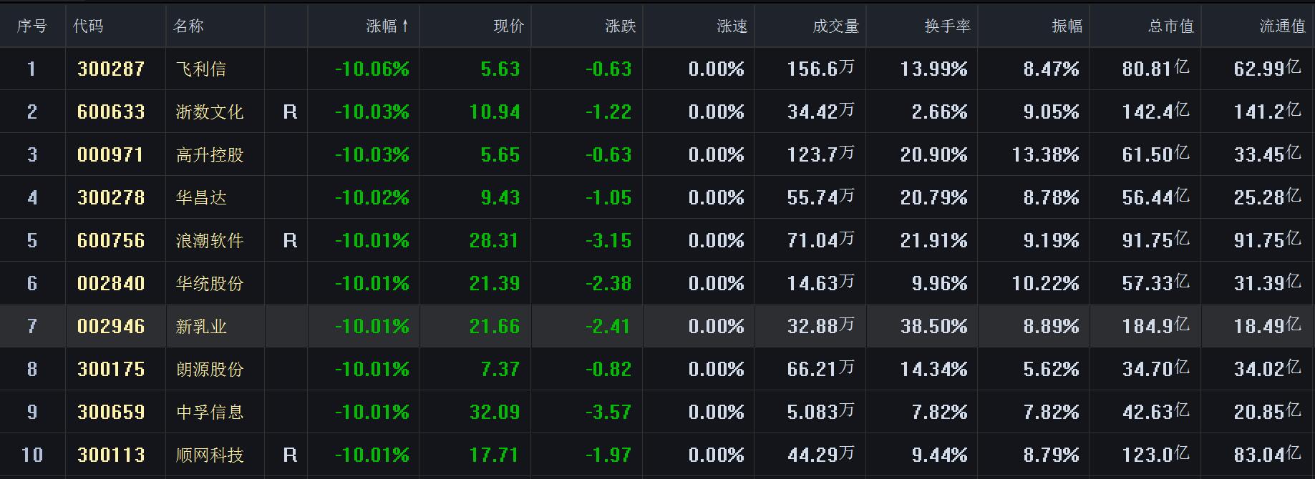Click the 184.9亿 market cap of 新乳业
Screen dimensions: 1315x479
[1155, 327]
